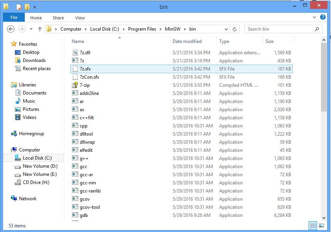
Task: Open Downloads in the navigation pane
Action: (34, 60)
